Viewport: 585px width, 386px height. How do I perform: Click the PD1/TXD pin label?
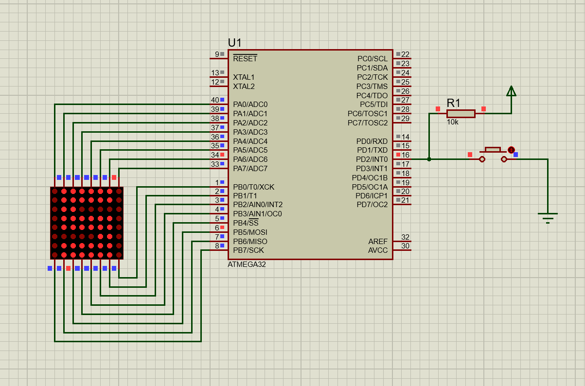[x=372, y=150]
